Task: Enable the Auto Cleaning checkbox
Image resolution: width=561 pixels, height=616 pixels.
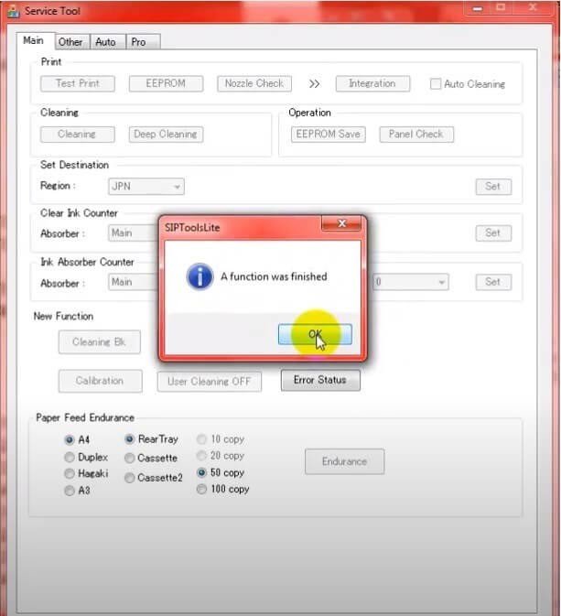Action: coord(436,84)
